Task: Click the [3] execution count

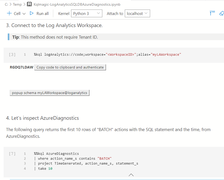Action: 12,55
